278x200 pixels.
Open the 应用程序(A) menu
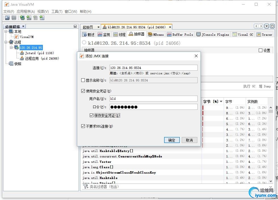26,12
